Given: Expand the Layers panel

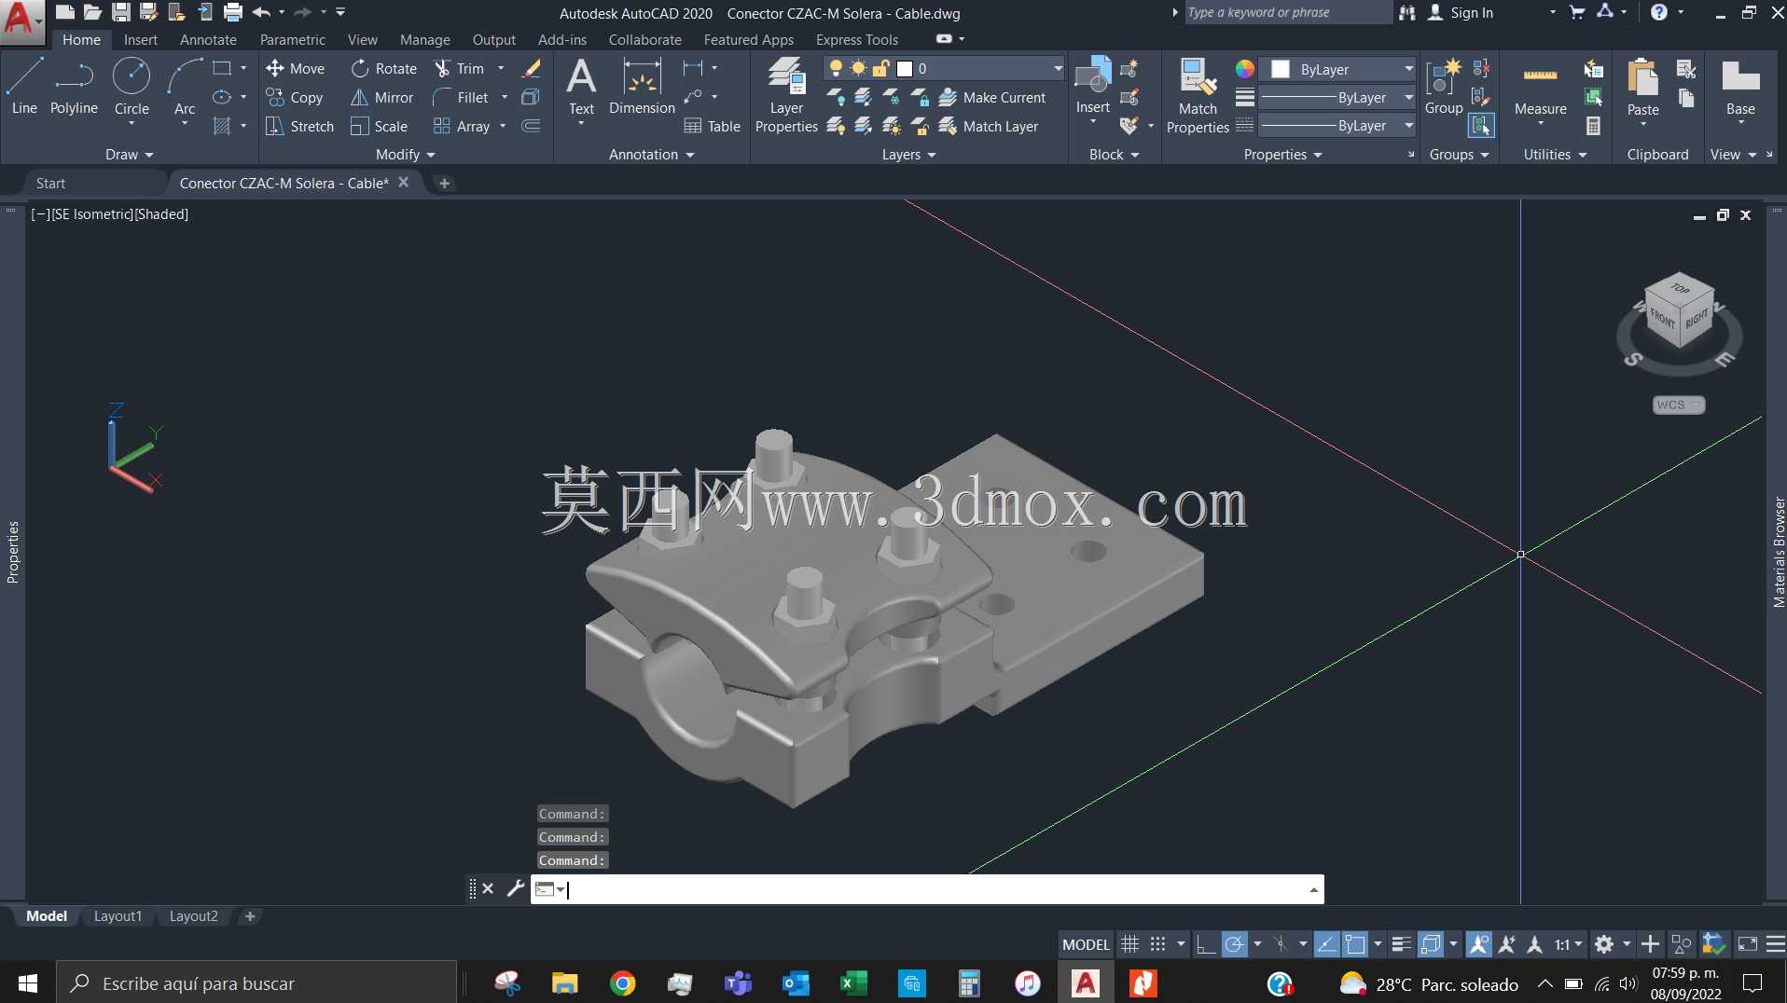Looking at the screenshot, I should [x=908, y=155].
